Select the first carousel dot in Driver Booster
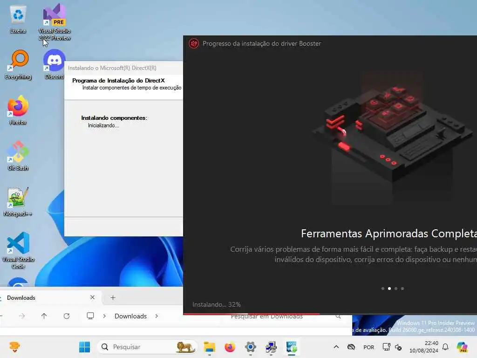The height and width of the screenshot is (358, 477). [383, 289]
